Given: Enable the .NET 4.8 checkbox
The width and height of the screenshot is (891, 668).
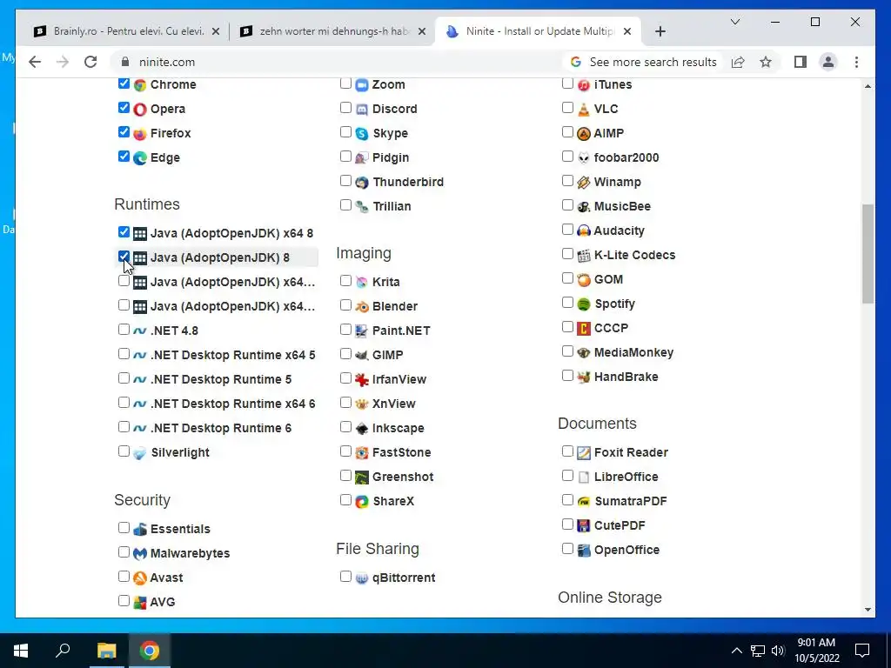Looking at the screenshot, I should 124,330.
